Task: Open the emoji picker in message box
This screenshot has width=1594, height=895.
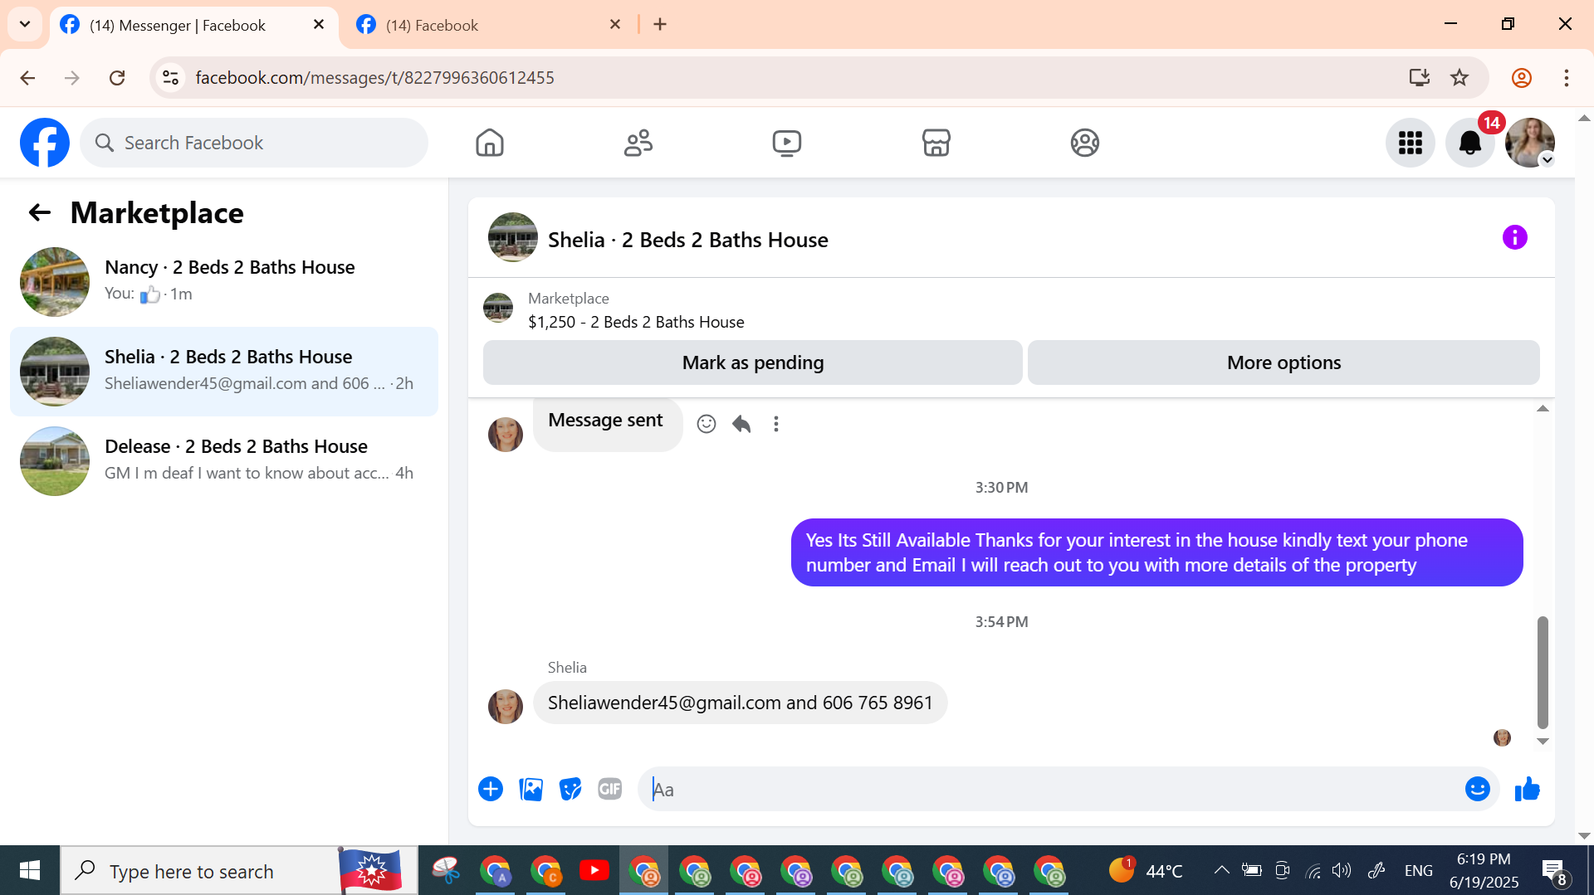Action: pyautogui.click(x=1478, y=789)
